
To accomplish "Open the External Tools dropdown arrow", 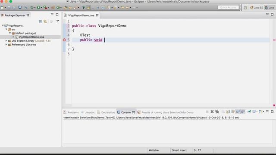I will click(x=48, y=8).
